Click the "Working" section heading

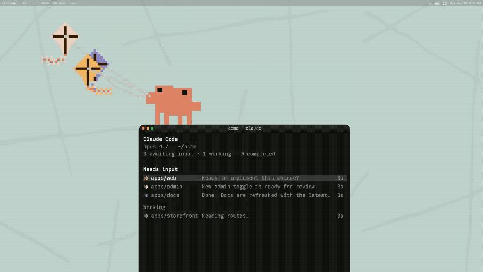154,207
